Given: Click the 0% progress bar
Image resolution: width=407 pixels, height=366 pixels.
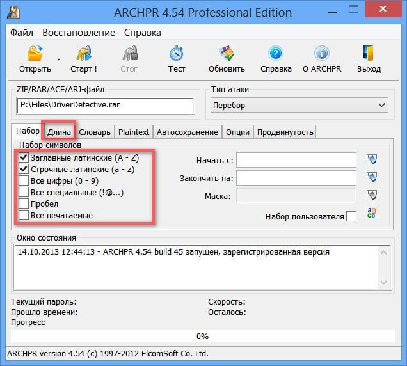Looking at the screenshot, I should coord(203,336).
